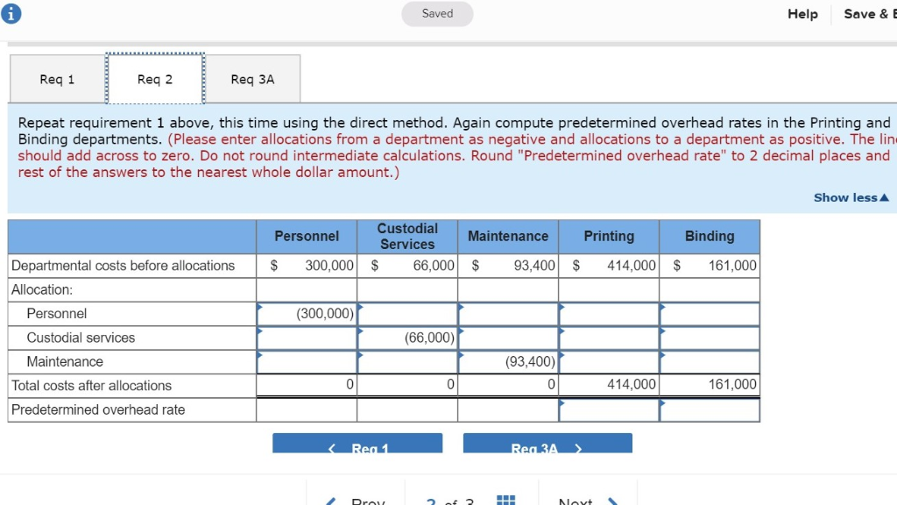Select Custodial services row Personnel cell
Image resolution: width=897 pixels, height=505 pixels.
point(307,338)
